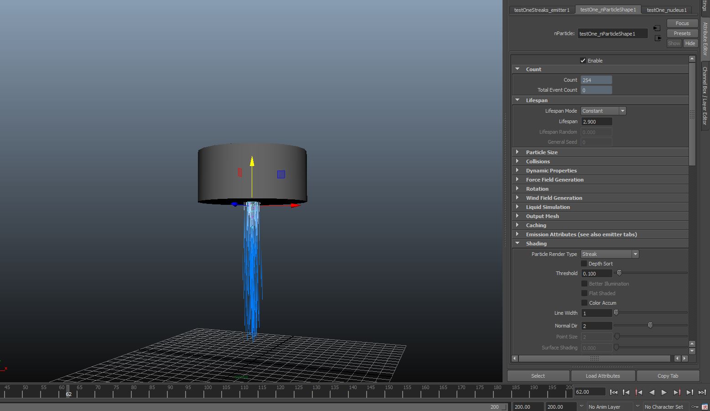Click the go to start of playback range button

pos(614,392)
